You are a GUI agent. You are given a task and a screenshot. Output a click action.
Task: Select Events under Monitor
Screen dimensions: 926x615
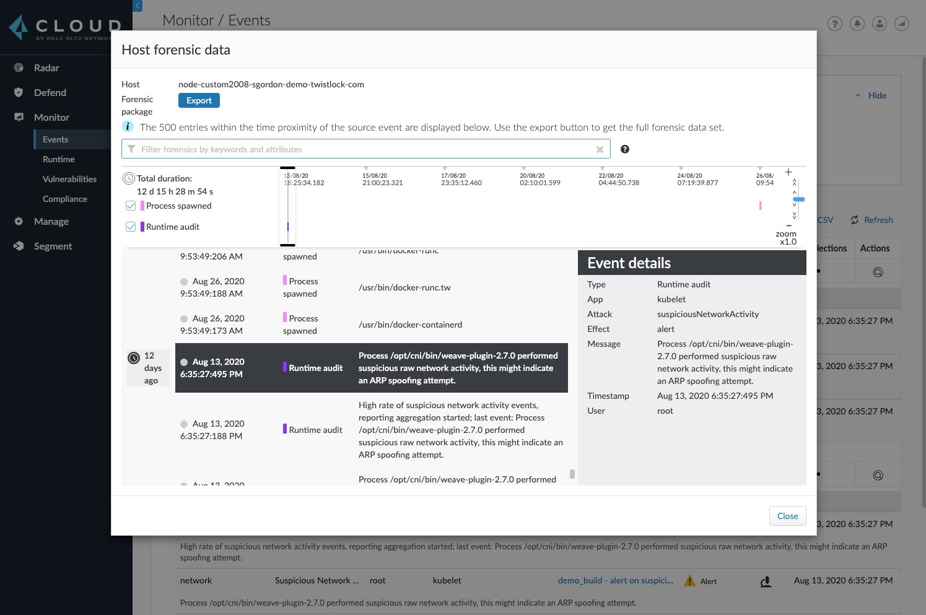pos(55,139)
